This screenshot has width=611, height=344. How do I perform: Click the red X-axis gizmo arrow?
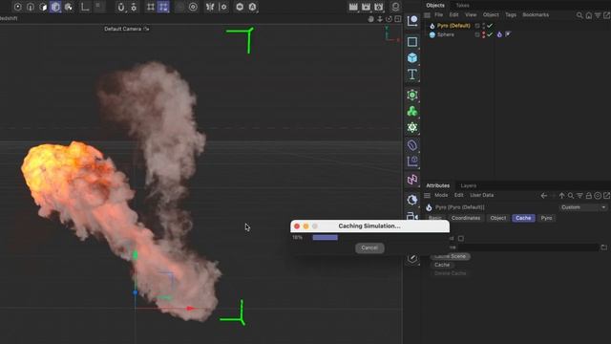coord(191,308)
